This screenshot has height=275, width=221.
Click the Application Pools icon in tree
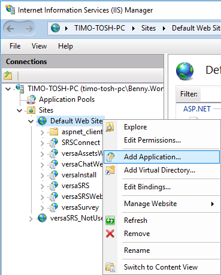[x=31, y=99]
